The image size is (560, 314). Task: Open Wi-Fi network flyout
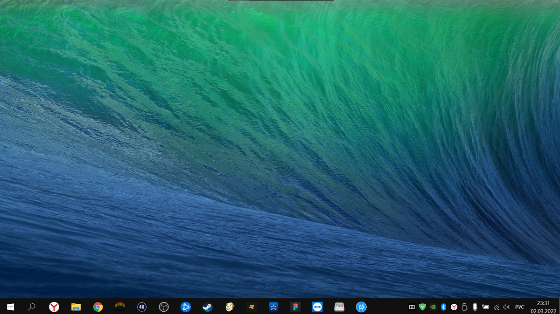497,307
